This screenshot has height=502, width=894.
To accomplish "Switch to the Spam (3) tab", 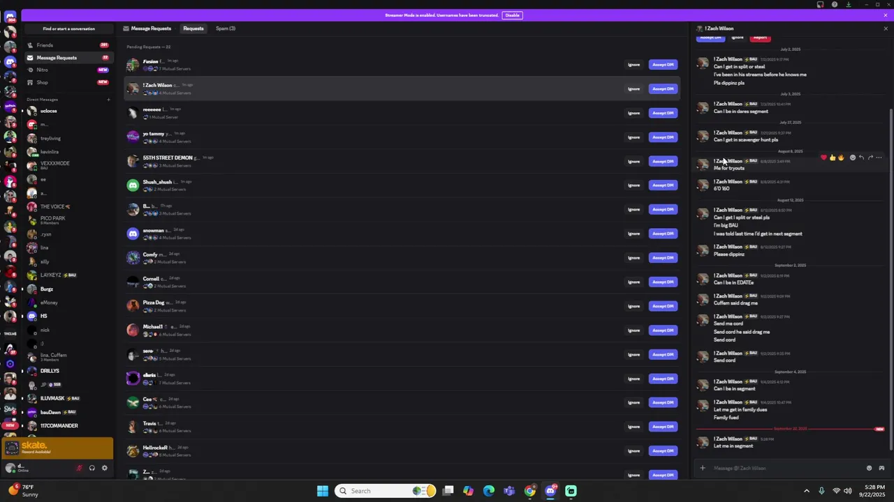I will coord(226,29).
